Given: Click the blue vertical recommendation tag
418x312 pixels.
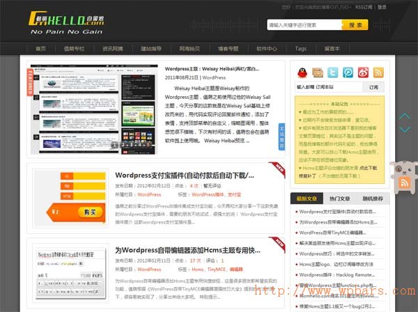Looking at the screenshot, I should tap(281, 136).
